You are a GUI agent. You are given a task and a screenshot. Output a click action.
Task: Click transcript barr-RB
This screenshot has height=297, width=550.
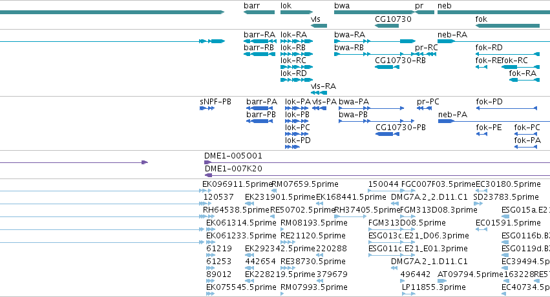click(259, 54)
